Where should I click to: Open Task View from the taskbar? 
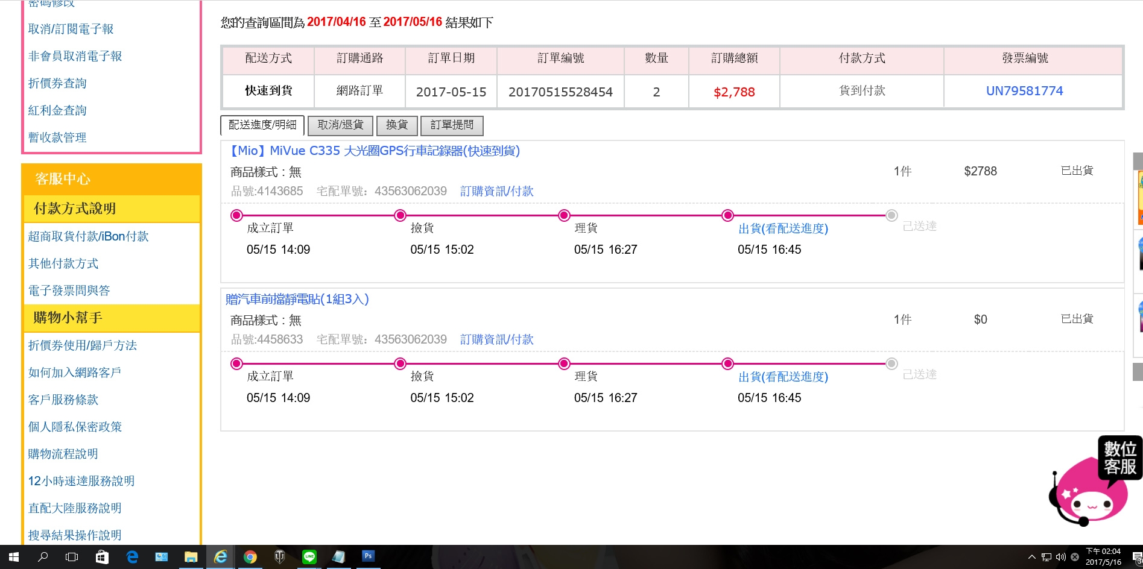click(72, 557)
